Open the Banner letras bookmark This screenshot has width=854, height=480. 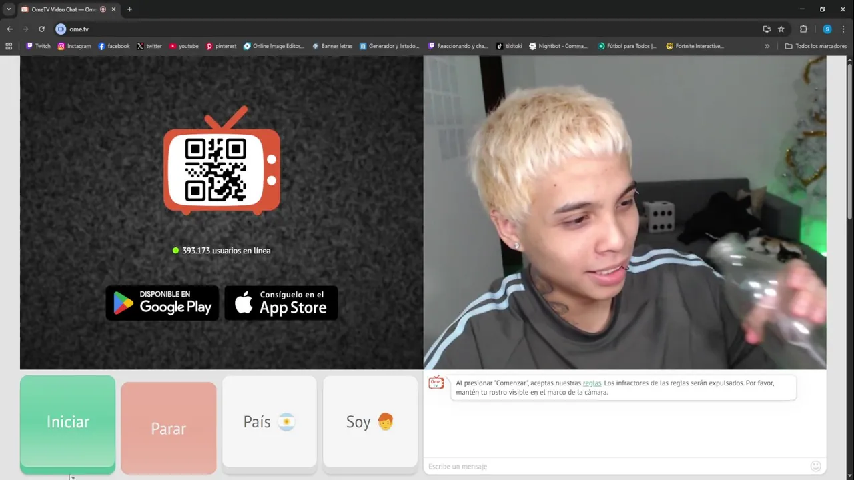[332, 46]
